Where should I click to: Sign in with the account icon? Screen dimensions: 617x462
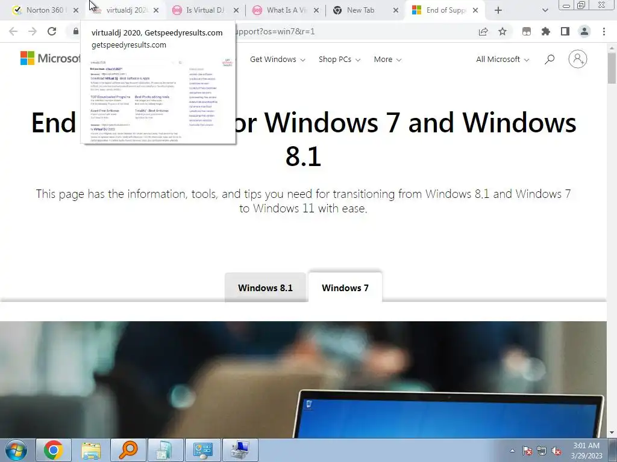(x=578, y=59)
